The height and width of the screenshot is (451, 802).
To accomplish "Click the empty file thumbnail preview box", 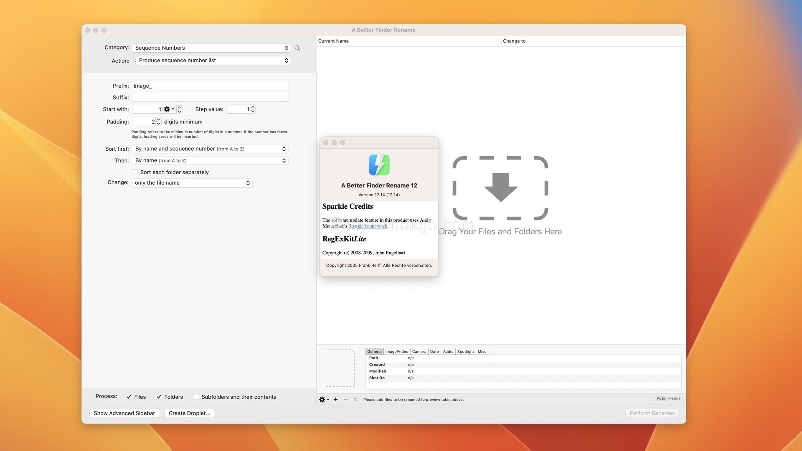I will 340,368.
